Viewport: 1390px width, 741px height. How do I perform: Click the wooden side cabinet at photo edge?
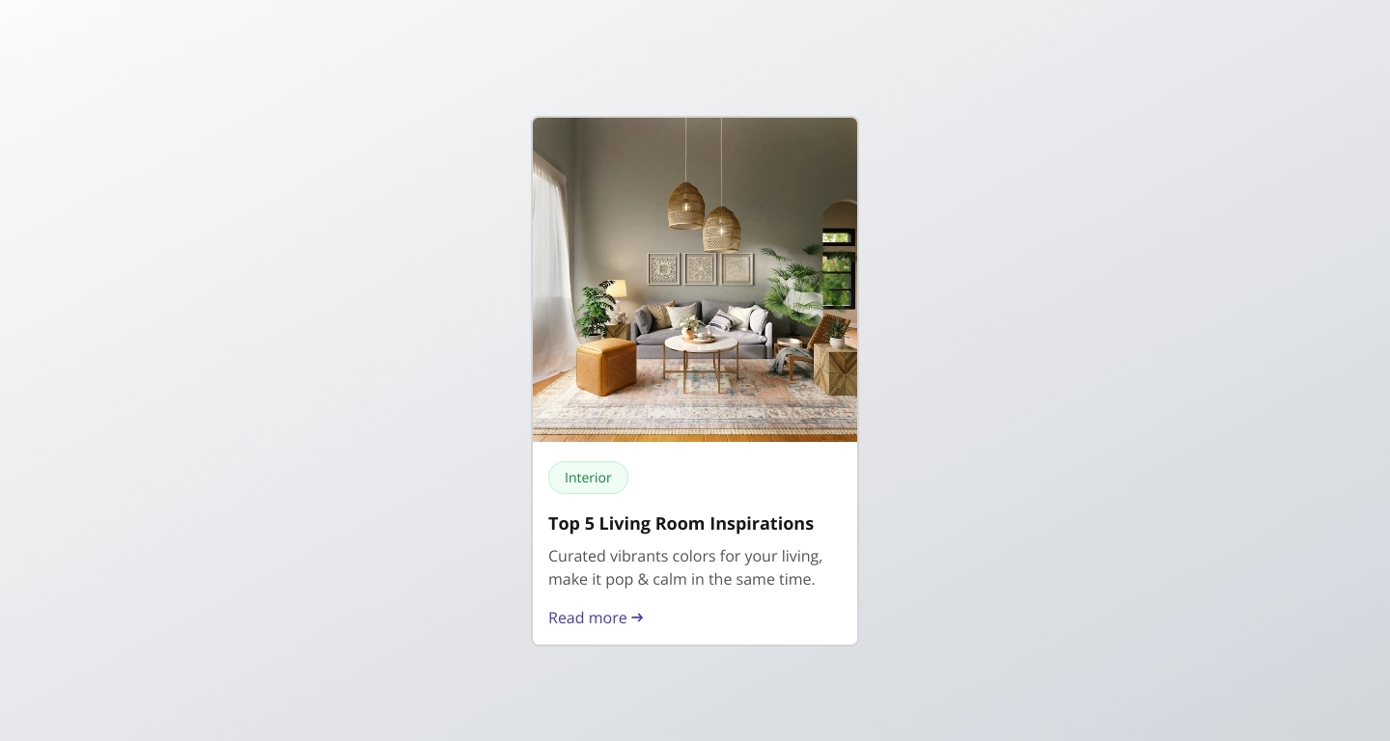pos(835,370)
